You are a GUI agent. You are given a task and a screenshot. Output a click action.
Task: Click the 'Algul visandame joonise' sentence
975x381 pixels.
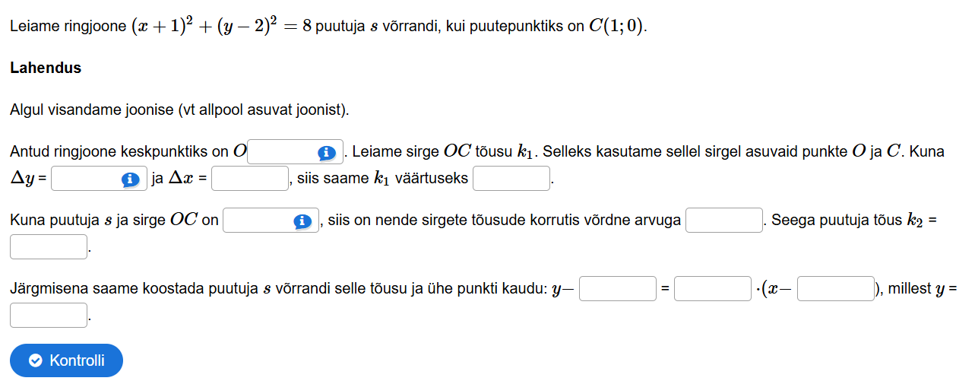click(179, 110)
